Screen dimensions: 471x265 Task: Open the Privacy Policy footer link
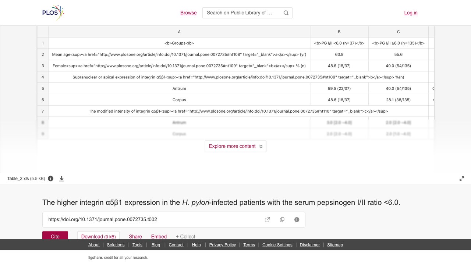pyautogui.click(x=223, y=245)
